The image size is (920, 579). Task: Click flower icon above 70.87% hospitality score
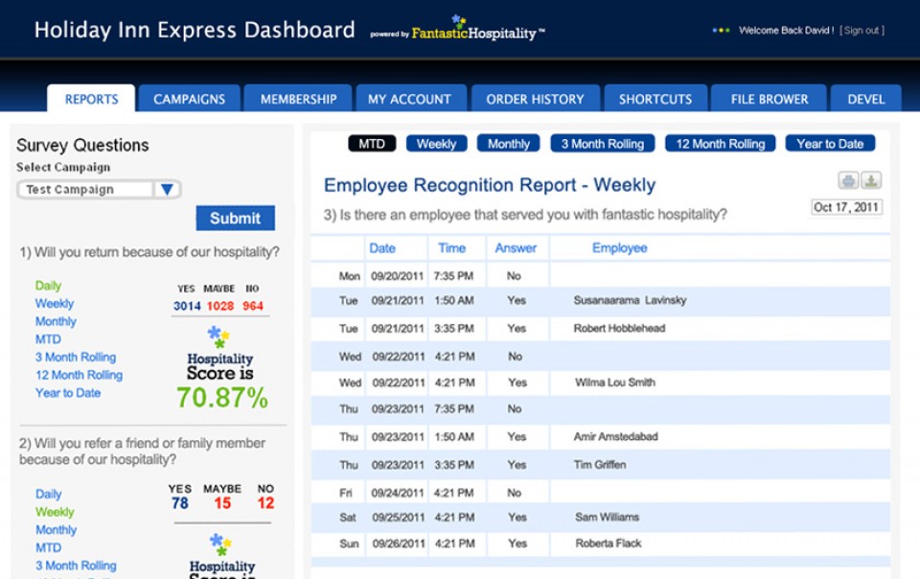click(x=219, y=337)
